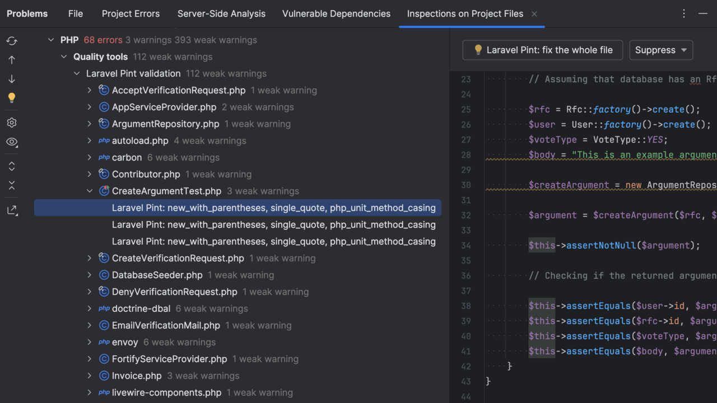This screenshot has height=403, width=717.
Task: Select the highlighted Laravel Pint warning row
Action: click(x=238, y=208)
